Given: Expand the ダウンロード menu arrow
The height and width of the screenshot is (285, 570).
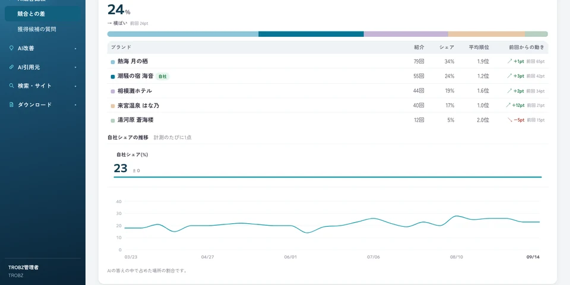Looking at the screenshot, I should (x=75, y=105).
